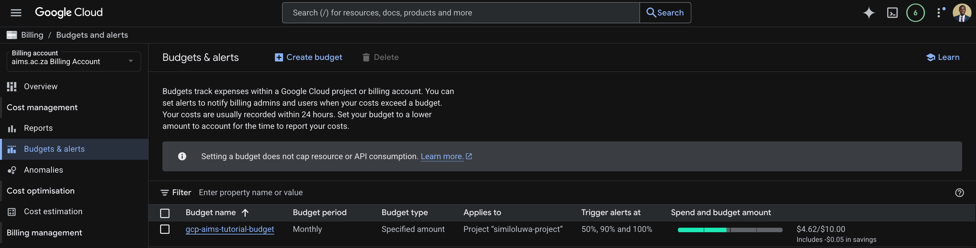This screenshot has height=248, width=976.
Task: Click the Applies to column header
Action: [x=482, y=213]
